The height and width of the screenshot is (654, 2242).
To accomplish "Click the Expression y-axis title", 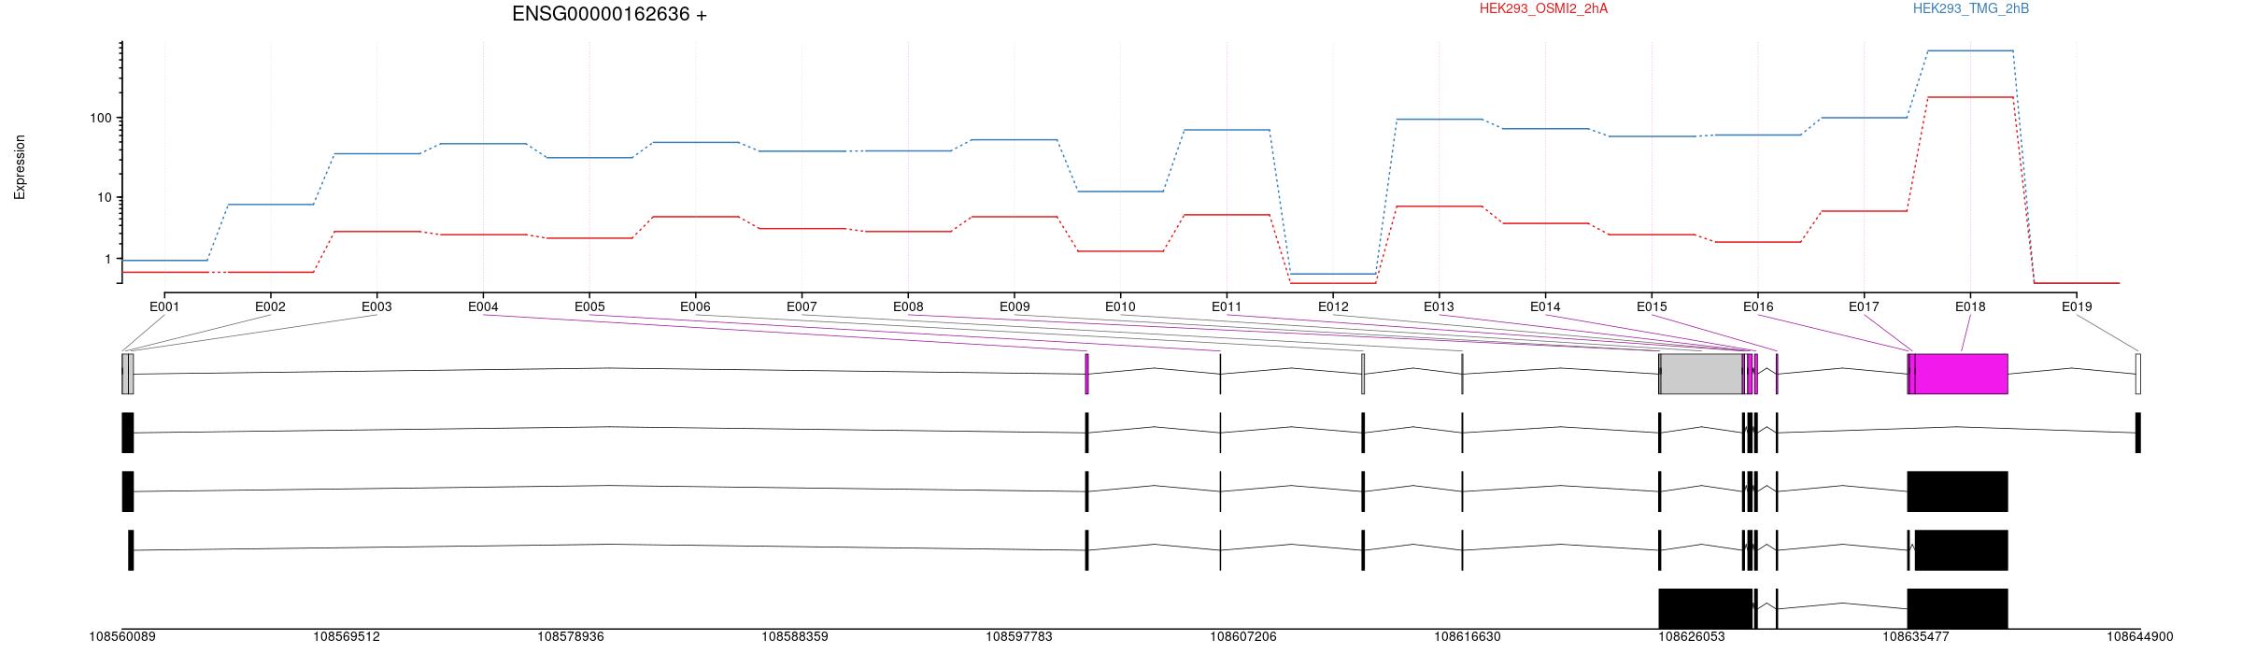I will (20, 167).
